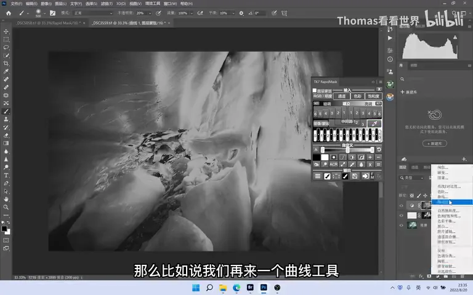Open 滤镜(T) menu
Image resolution: width=473 pixels, height=295 pixels.
(107, 4)
